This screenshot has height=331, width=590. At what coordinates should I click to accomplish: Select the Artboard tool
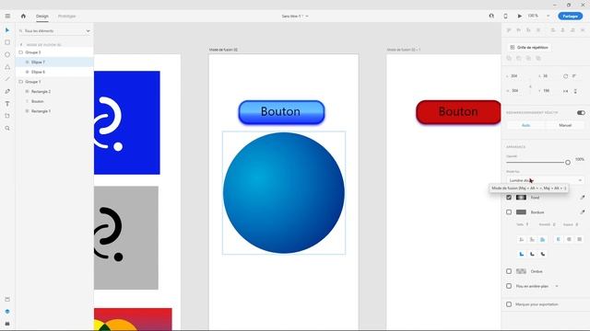click(7, 116)
